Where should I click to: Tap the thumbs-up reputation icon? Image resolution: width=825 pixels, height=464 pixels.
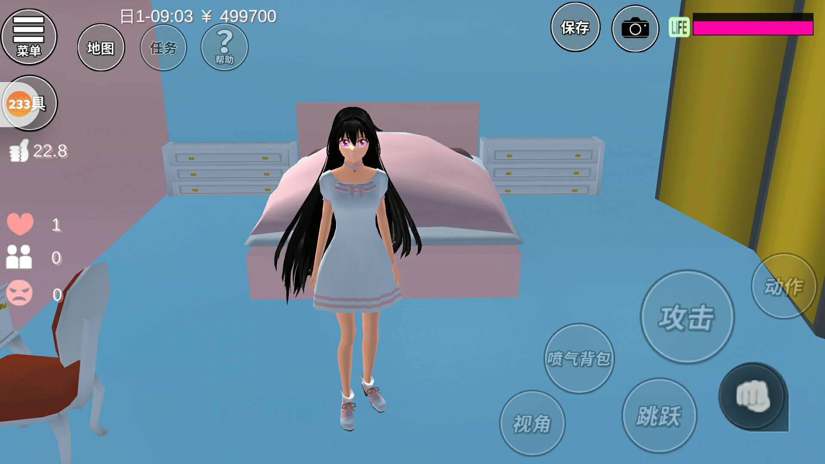19,151
